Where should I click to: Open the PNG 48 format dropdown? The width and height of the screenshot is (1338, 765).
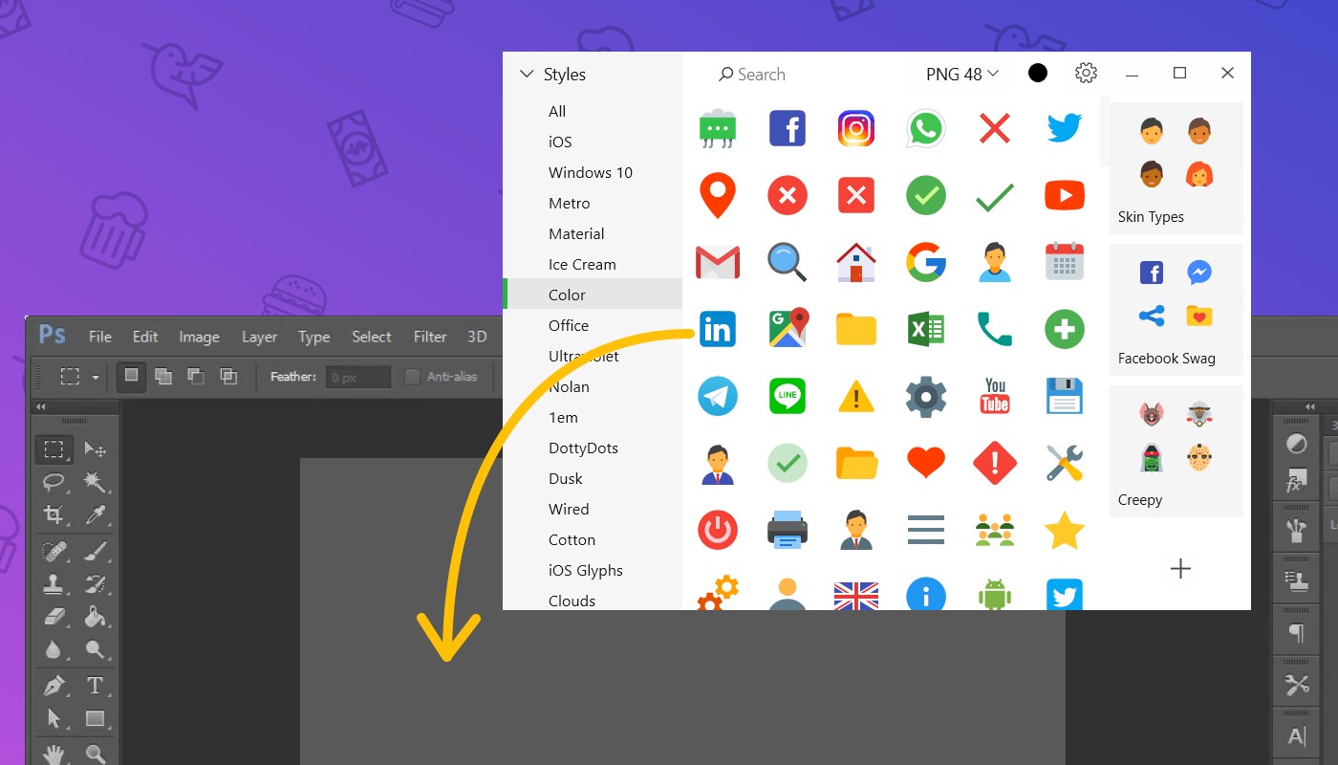[x=961, y=74]
